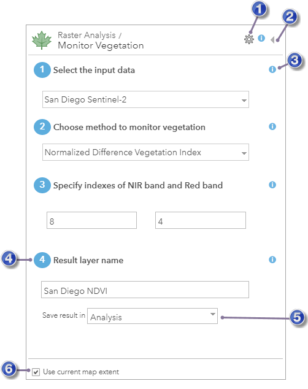Click the step 1 numbered circle badge
This screenshot has height=389, width=308.
[x=42, y=70]
